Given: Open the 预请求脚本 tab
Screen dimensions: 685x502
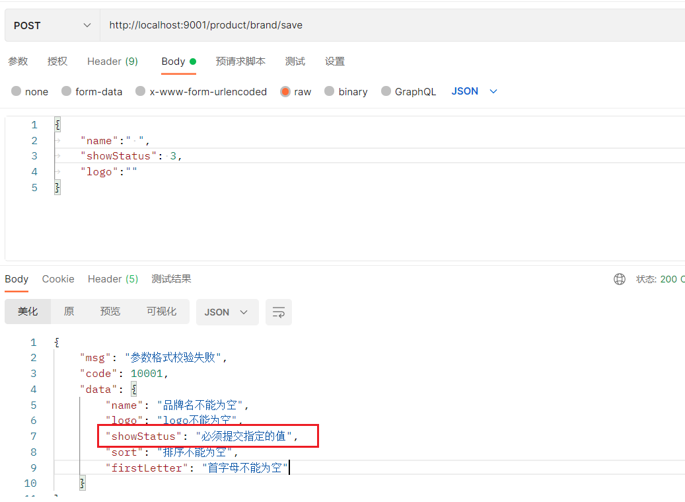Looking at the screenshot, I should pyautogui.click(x=240, y=62).
